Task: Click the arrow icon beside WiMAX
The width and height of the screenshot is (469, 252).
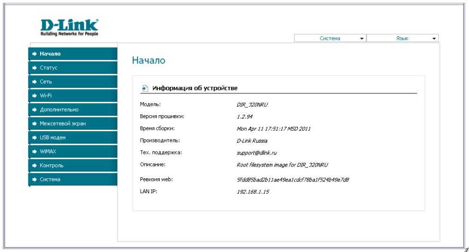Action: (35, 152)
